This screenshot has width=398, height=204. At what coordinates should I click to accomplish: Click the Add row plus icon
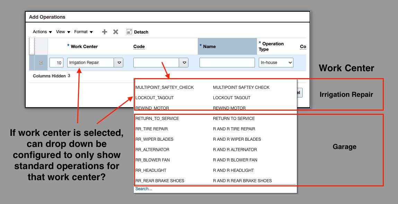[x=104, y=31]
